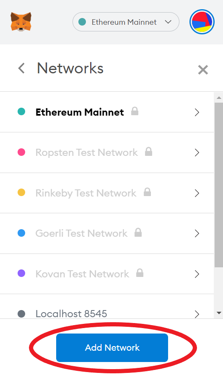Click the scrollbar down arrow

[x=219, y=313]
